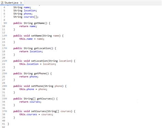Click 'return phone;' on line 26

coord(29,77)
